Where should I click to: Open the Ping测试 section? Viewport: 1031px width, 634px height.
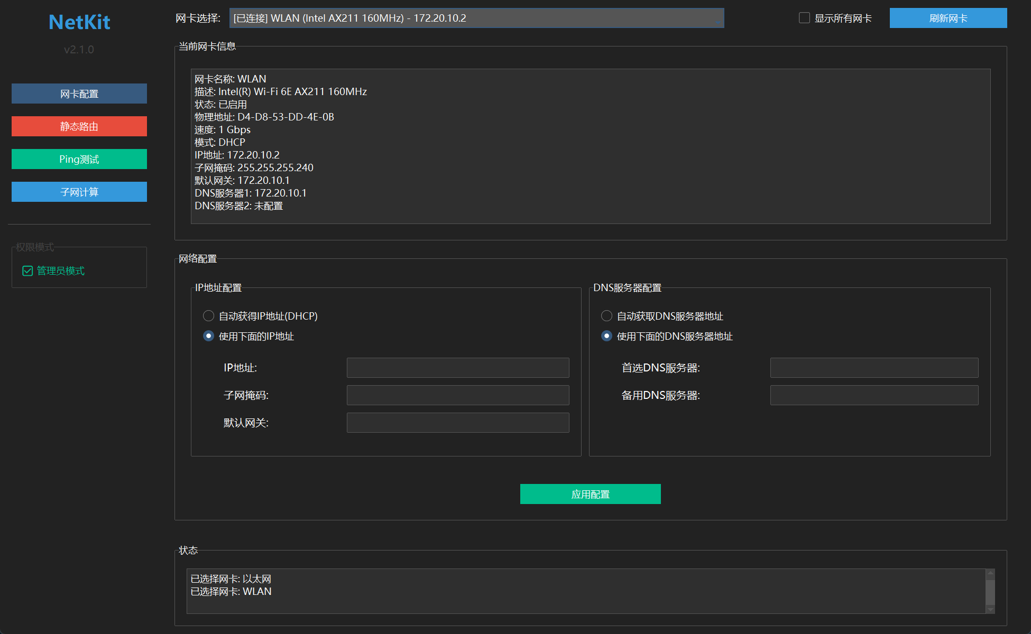pyautogui.click(x=79, y=159)
